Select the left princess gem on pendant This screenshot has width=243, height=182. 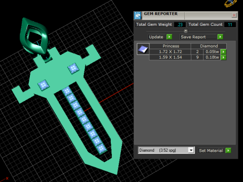[x=44, y=85]
